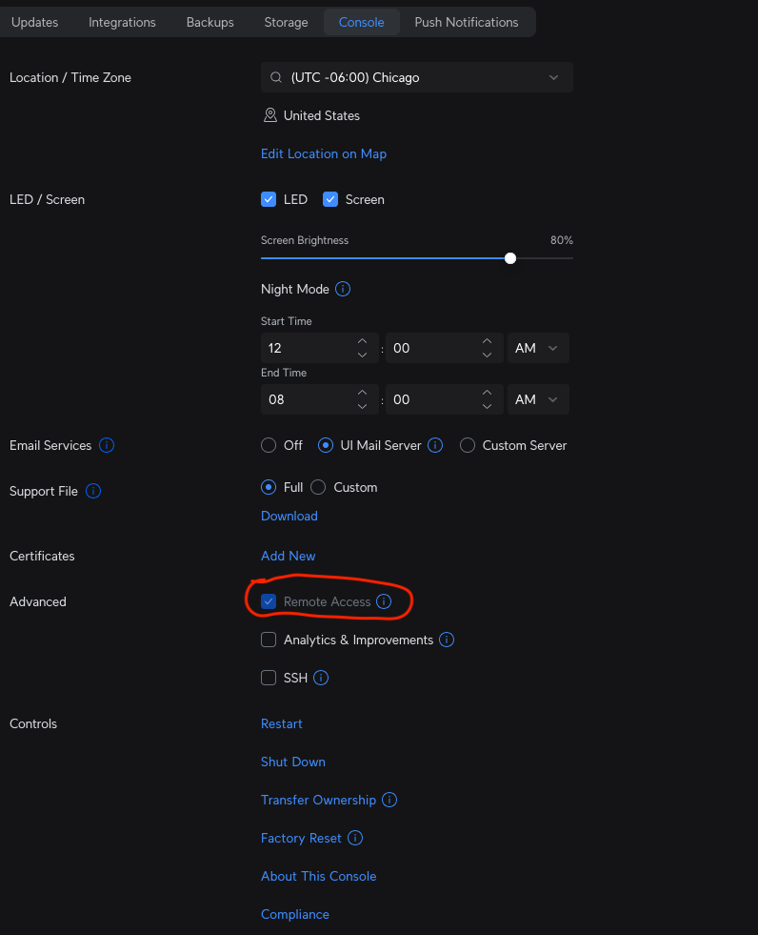Switch to the Backups tab

click(209, 22)
